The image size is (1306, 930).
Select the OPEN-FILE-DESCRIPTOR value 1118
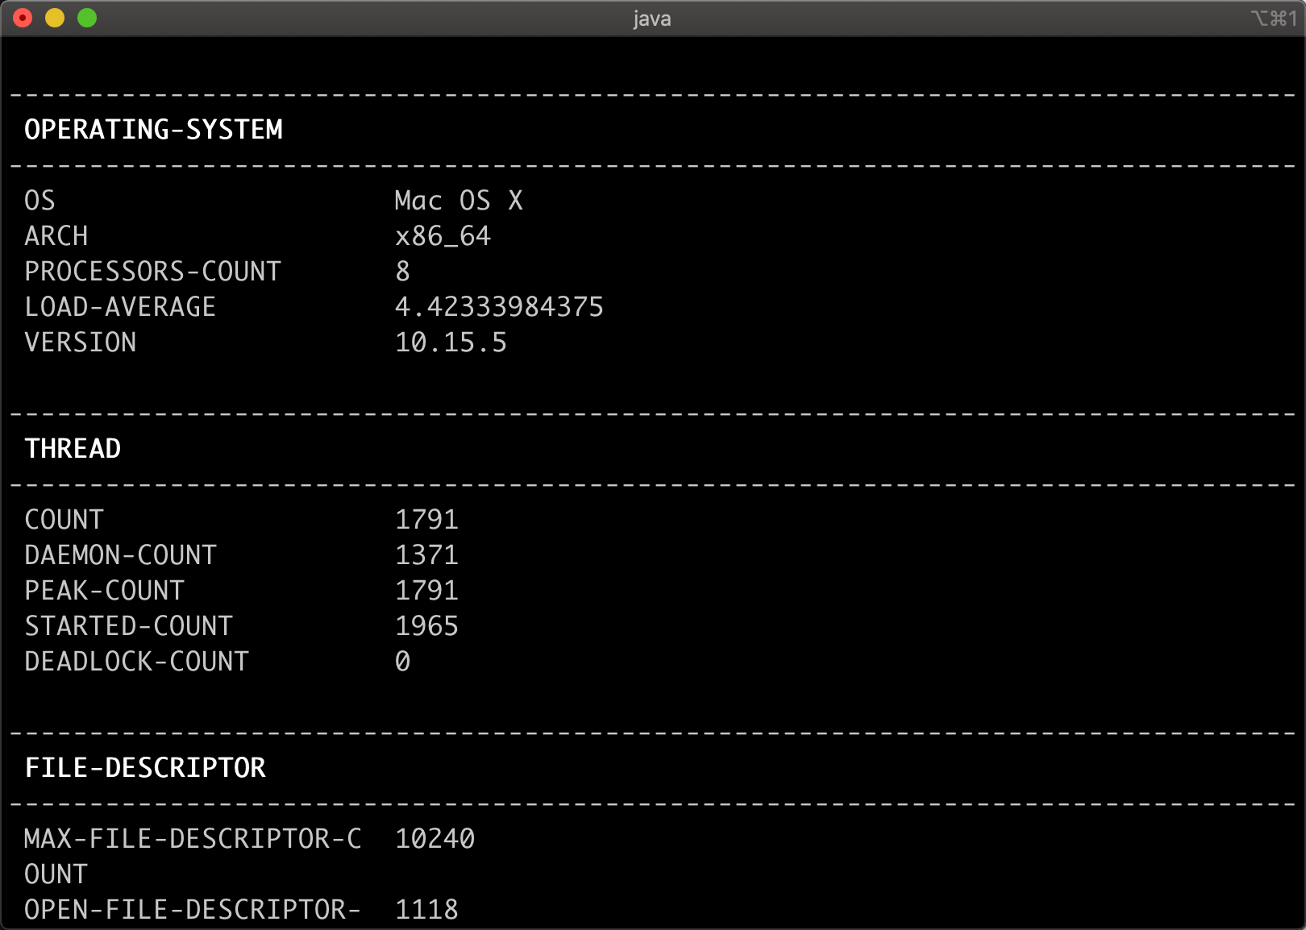pos(426,910)
